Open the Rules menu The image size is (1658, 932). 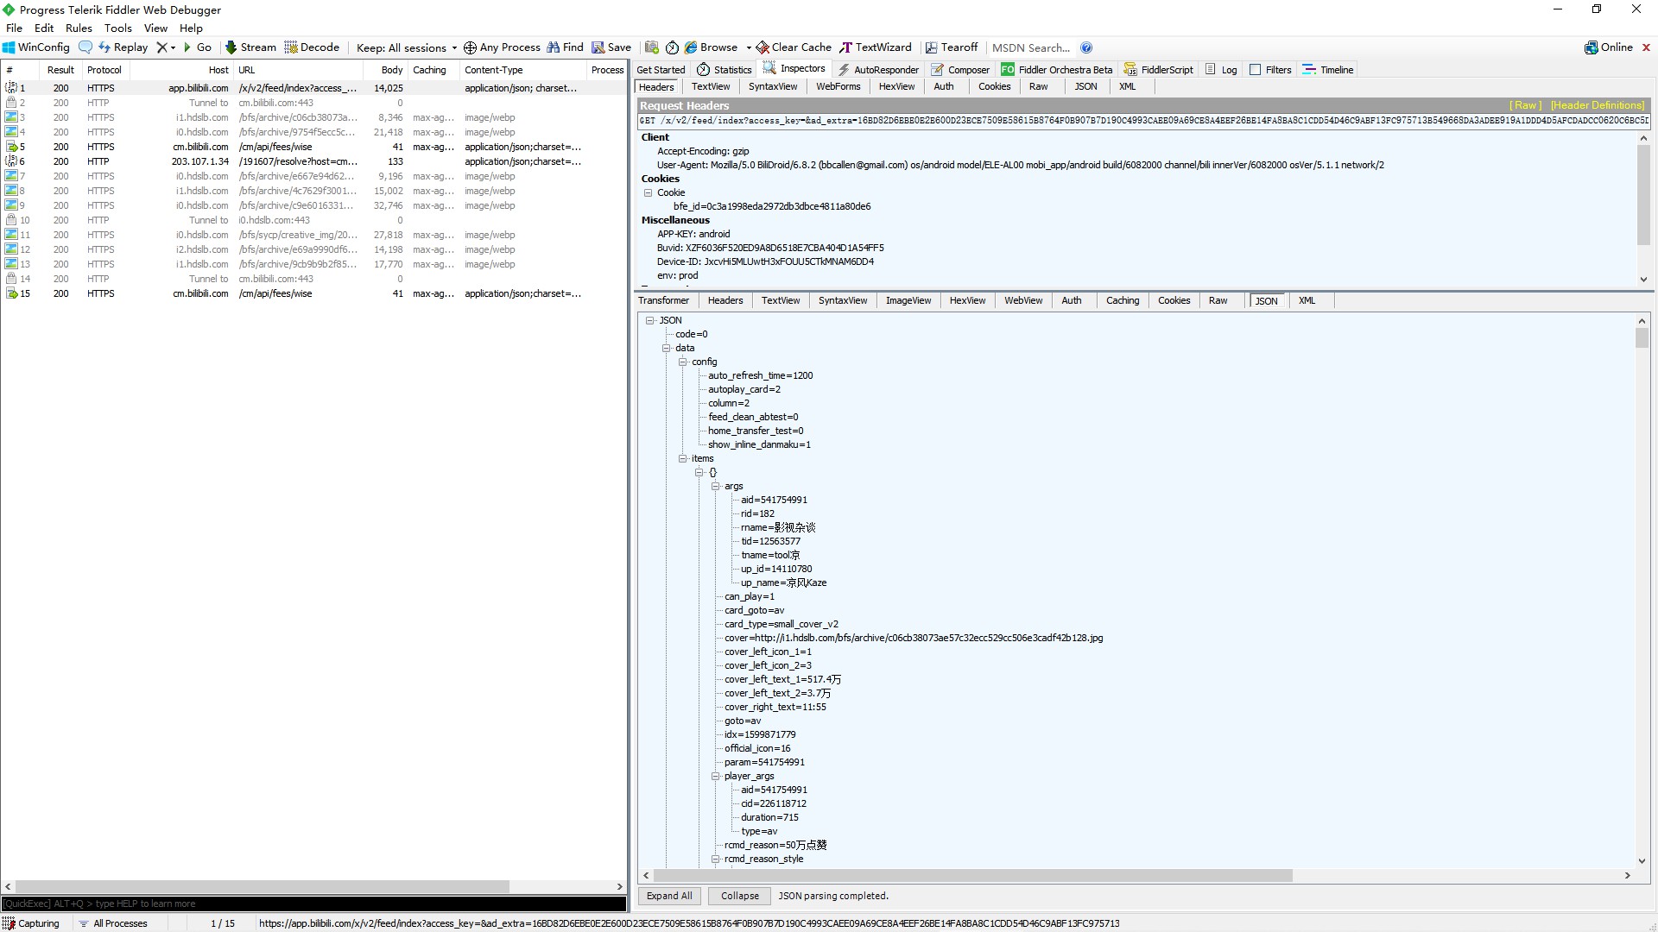[79, 28]
